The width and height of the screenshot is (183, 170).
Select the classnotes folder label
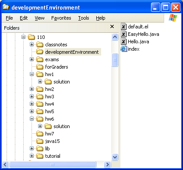click(x=56, y=45)
